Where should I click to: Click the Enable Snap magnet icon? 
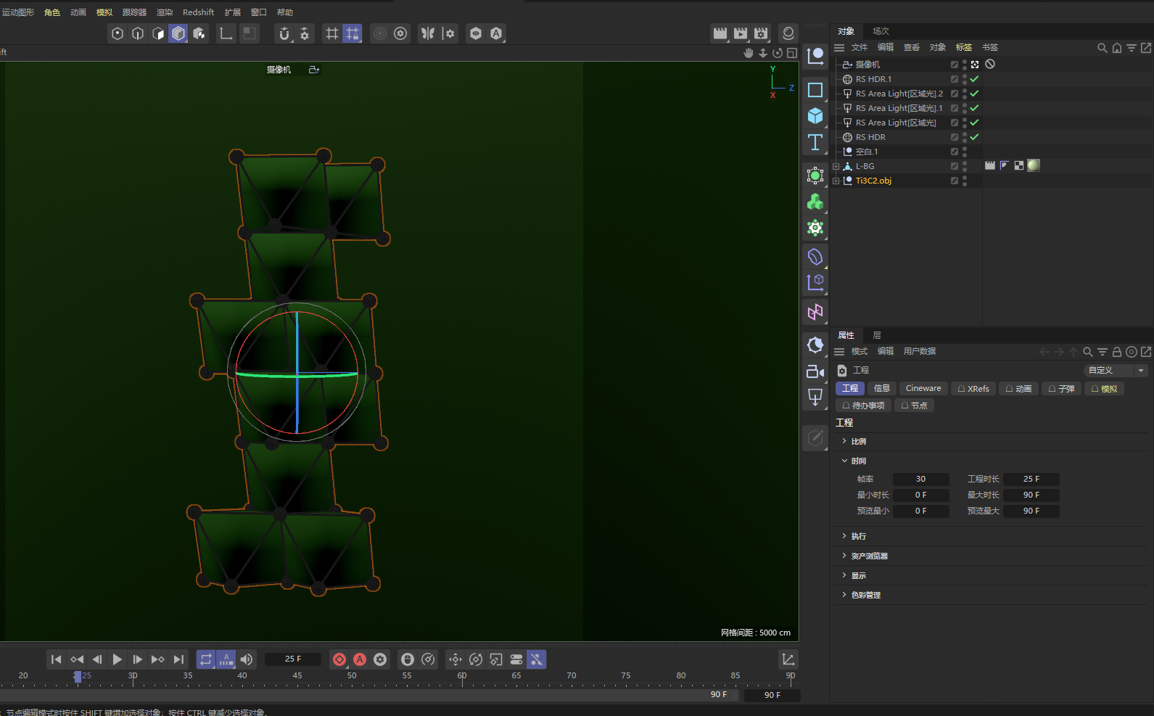[x=284, y=33]
